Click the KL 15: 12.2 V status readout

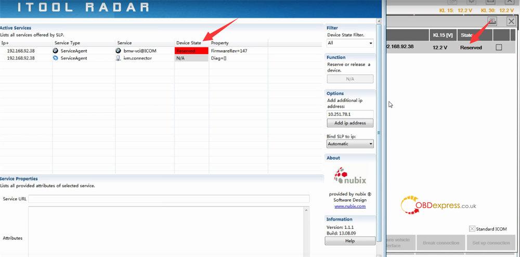tap(456, 10)
